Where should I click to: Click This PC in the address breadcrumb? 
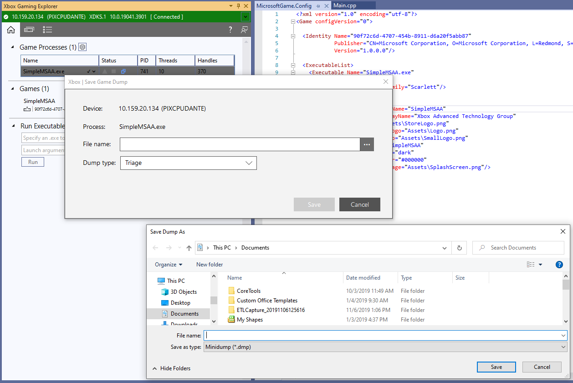coord(222,248)
